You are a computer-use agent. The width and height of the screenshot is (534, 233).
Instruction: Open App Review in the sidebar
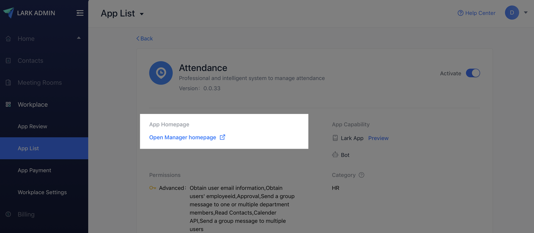coord(33,127)
